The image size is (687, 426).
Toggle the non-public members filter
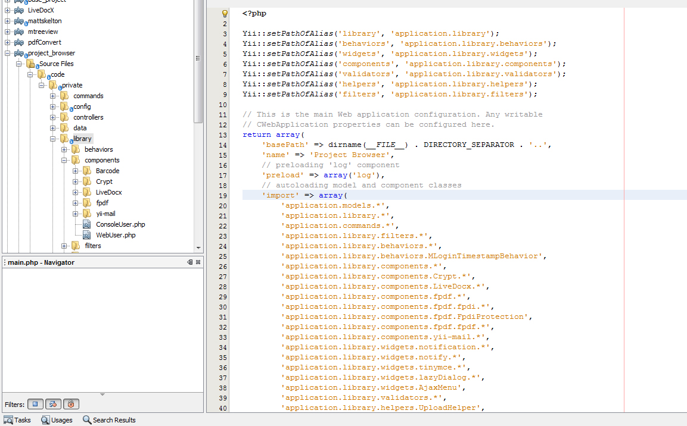click(71, 405)
